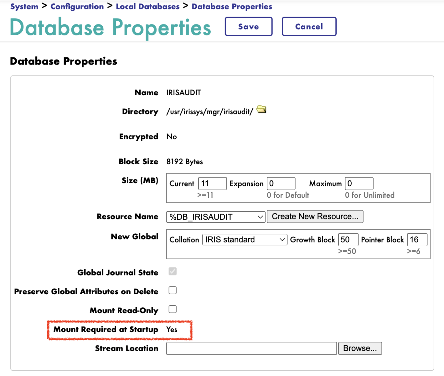
Task: Edit the Pointer Block field
Action: pos(417,240)
